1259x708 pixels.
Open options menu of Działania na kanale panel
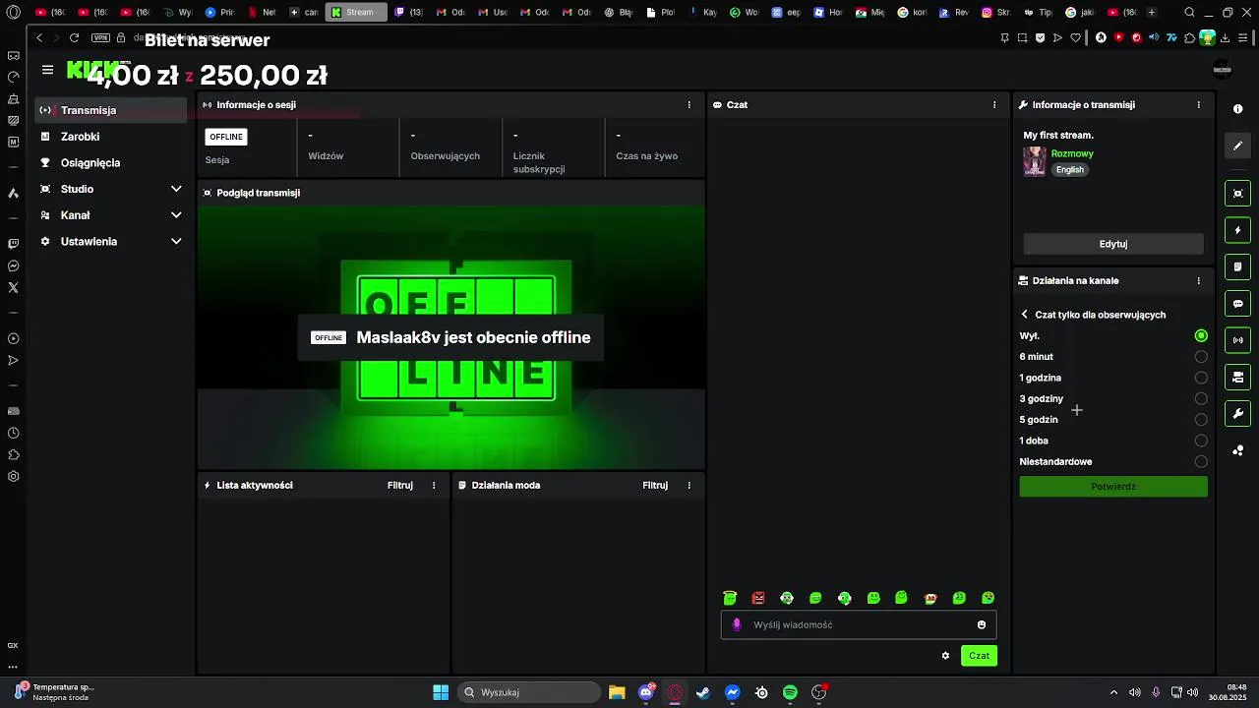tap(1198, 280)
